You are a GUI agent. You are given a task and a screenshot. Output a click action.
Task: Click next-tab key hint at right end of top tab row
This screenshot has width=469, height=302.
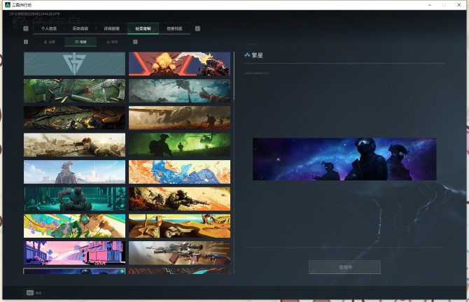(197, 29)
